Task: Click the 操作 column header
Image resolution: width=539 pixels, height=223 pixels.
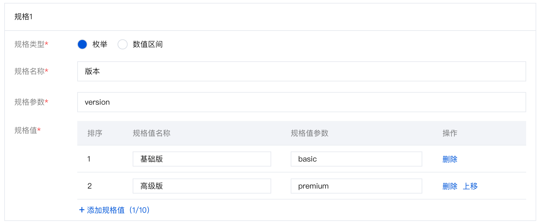Action: (450, 133)
